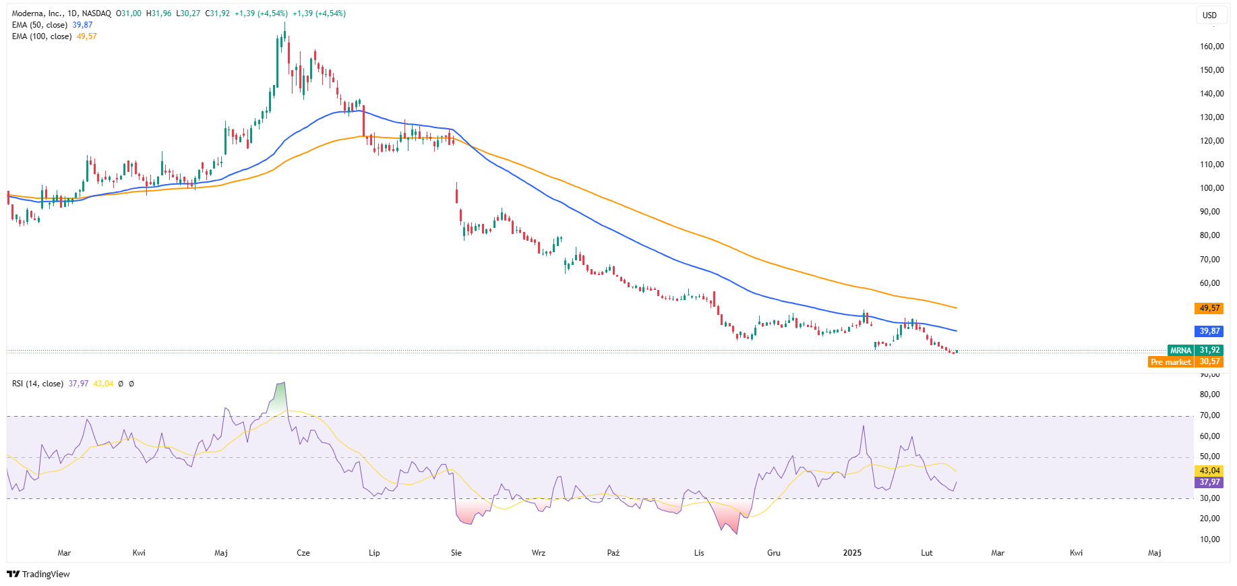Click the O31,00 open value in header

[x=129, y=13]
